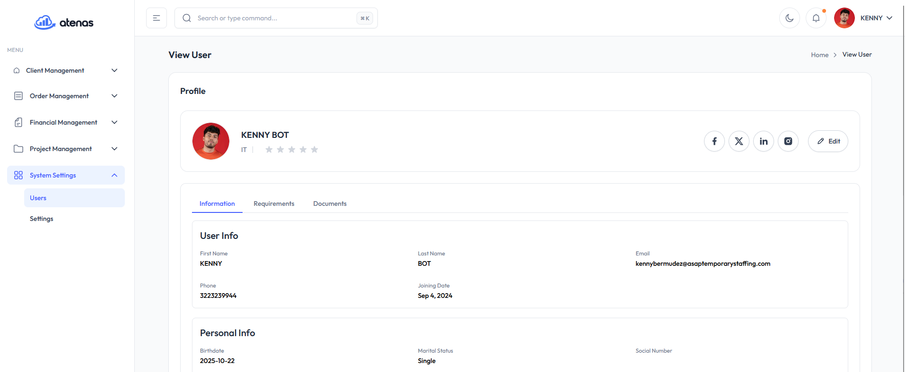Expand the Client Management menu
Image resolution: width=905 pixels, height=372 pixels.
(66, 70)
